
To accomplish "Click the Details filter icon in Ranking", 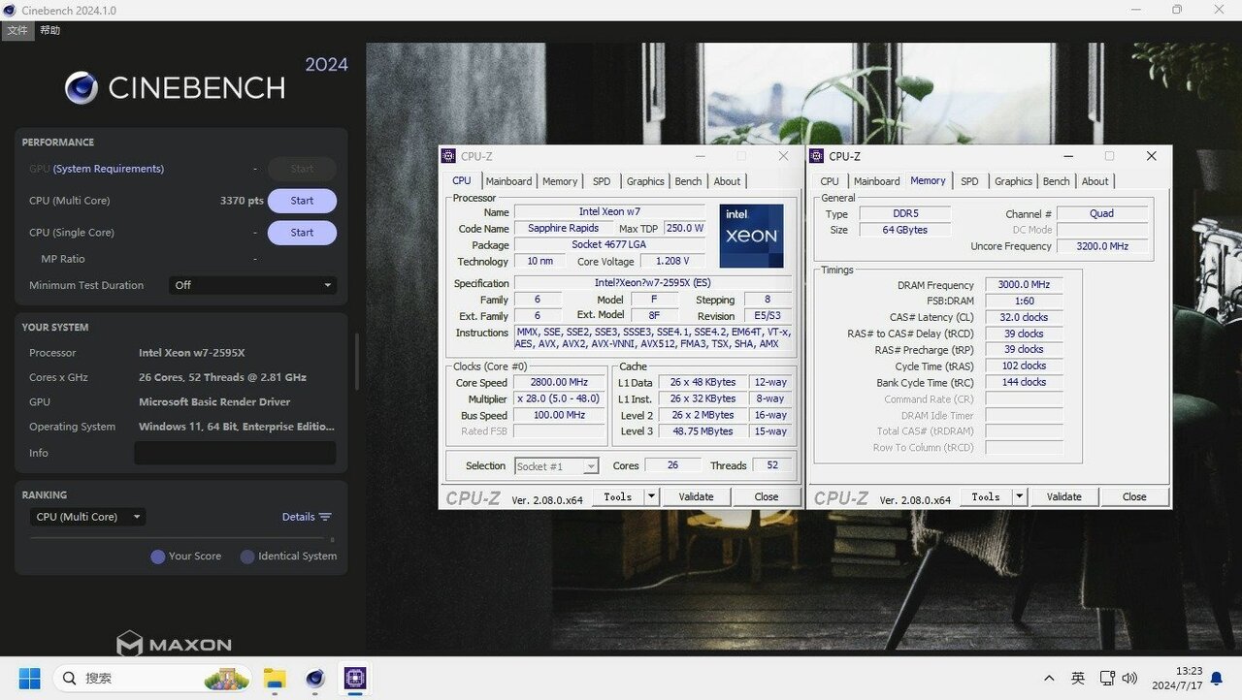I will tap(325, 517).
